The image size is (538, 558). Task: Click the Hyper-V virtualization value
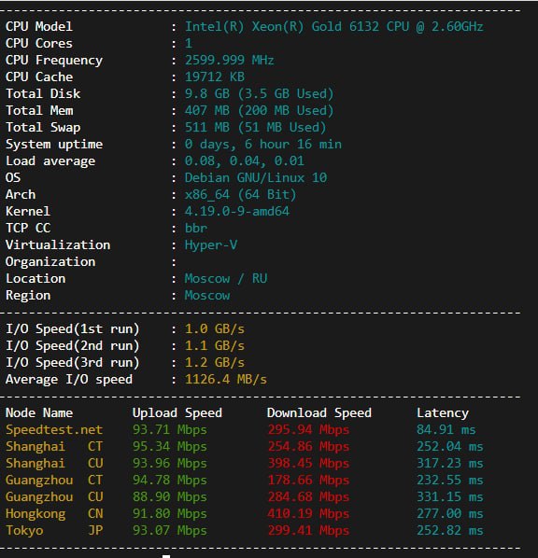click(210, 244)
